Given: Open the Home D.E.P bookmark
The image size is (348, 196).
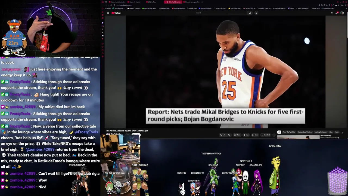Looking at the screenshot, I should [315, 8].
